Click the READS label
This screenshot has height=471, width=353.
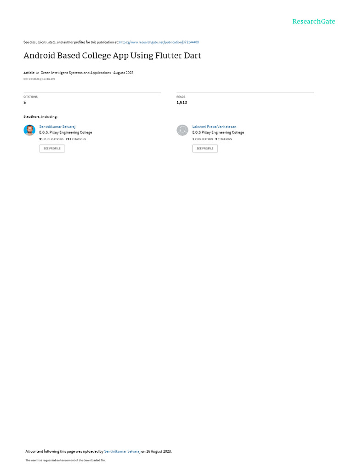pos(181,97)
